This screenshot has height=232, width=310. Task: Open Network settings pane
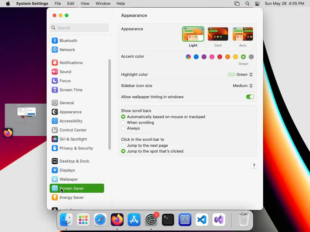77,50
